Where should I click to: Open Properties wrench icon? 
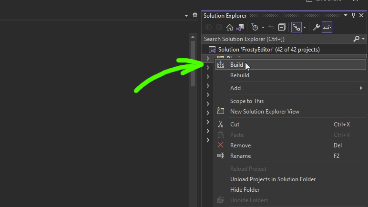[x=316, y=28]
